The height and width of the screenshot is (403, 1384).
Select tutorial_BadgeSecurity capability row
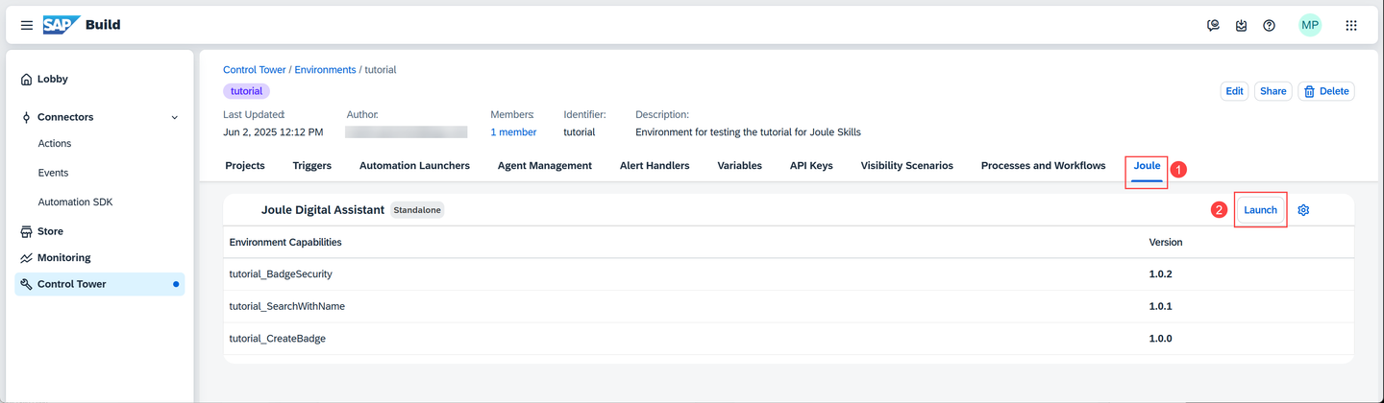point(788,274)
